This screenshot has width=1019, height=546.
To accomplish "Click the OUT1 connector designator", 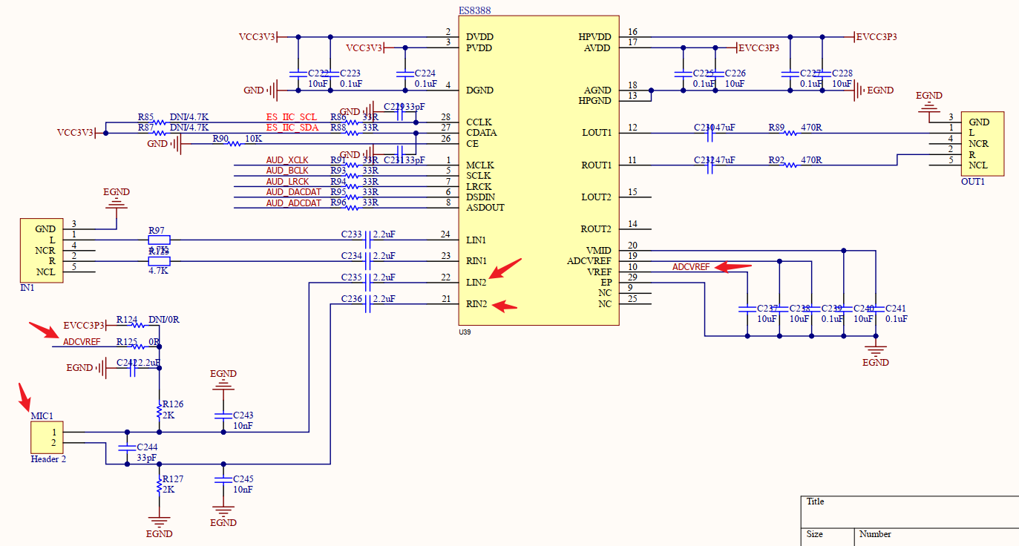I will (x=973, y=182).
